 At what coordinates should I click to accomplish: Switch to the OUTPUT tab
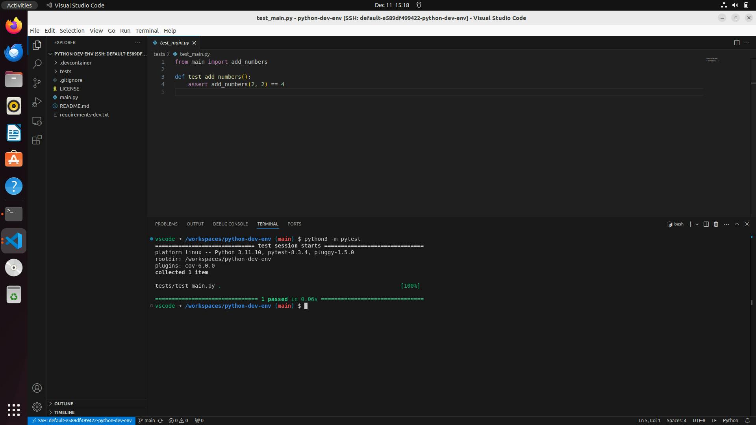pyautogui.click(x=195, y=224)
